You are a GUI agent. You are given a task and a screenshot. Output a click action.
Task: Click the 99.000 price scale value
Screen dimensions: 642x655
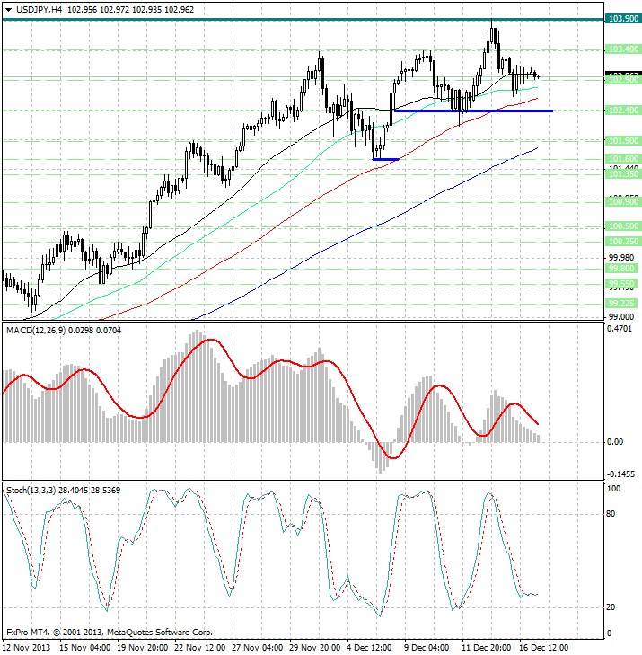[x=621, y=316]
